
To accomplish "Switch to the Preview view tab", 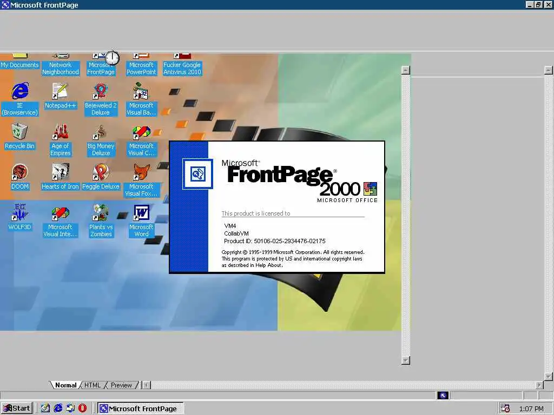I will click(x=121, y=385).
